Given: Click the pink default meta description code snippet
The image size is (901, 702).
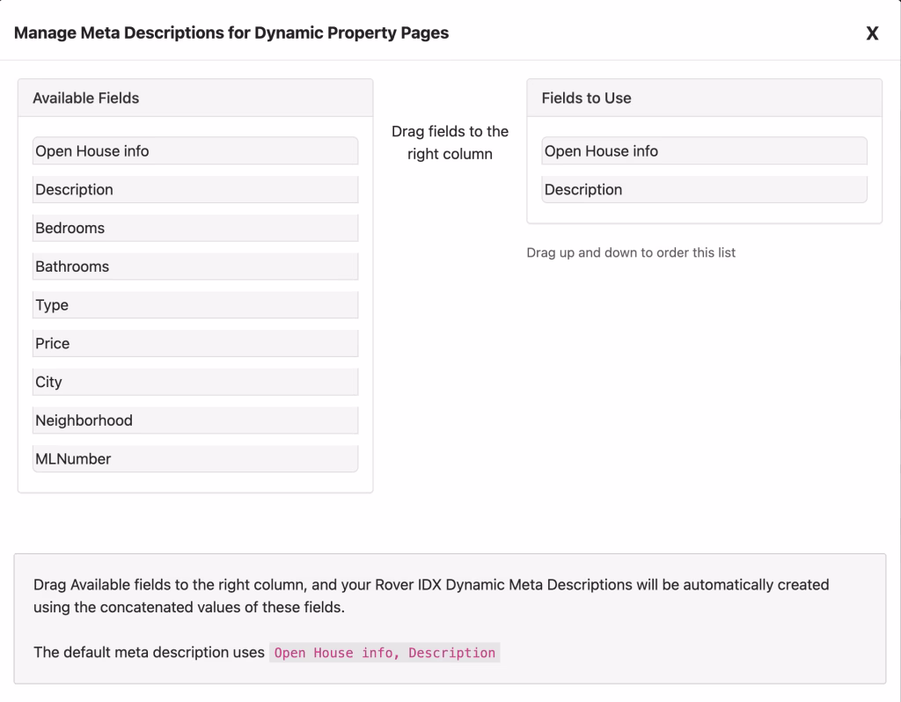Looking at the screenshot, I should (385, 653).
